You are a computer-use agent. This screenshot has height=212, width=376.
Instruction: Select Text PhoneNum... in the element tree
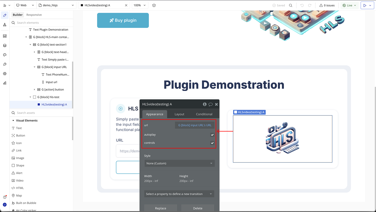coord(56,74)
